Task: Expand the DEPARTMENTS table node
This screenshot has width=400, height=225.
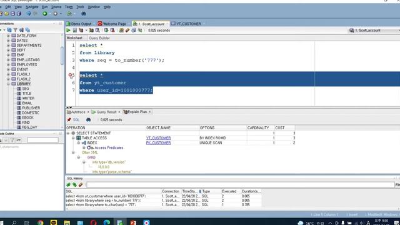Action: (8, 46)
